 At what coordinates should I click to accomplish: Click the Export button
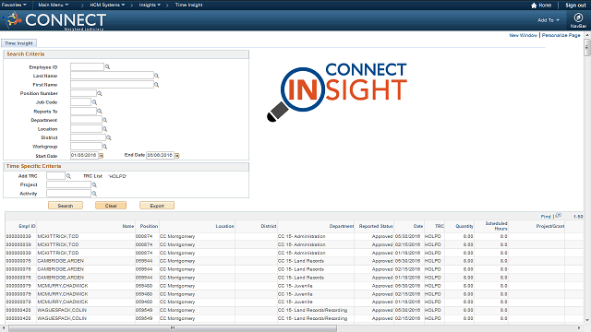157,206
